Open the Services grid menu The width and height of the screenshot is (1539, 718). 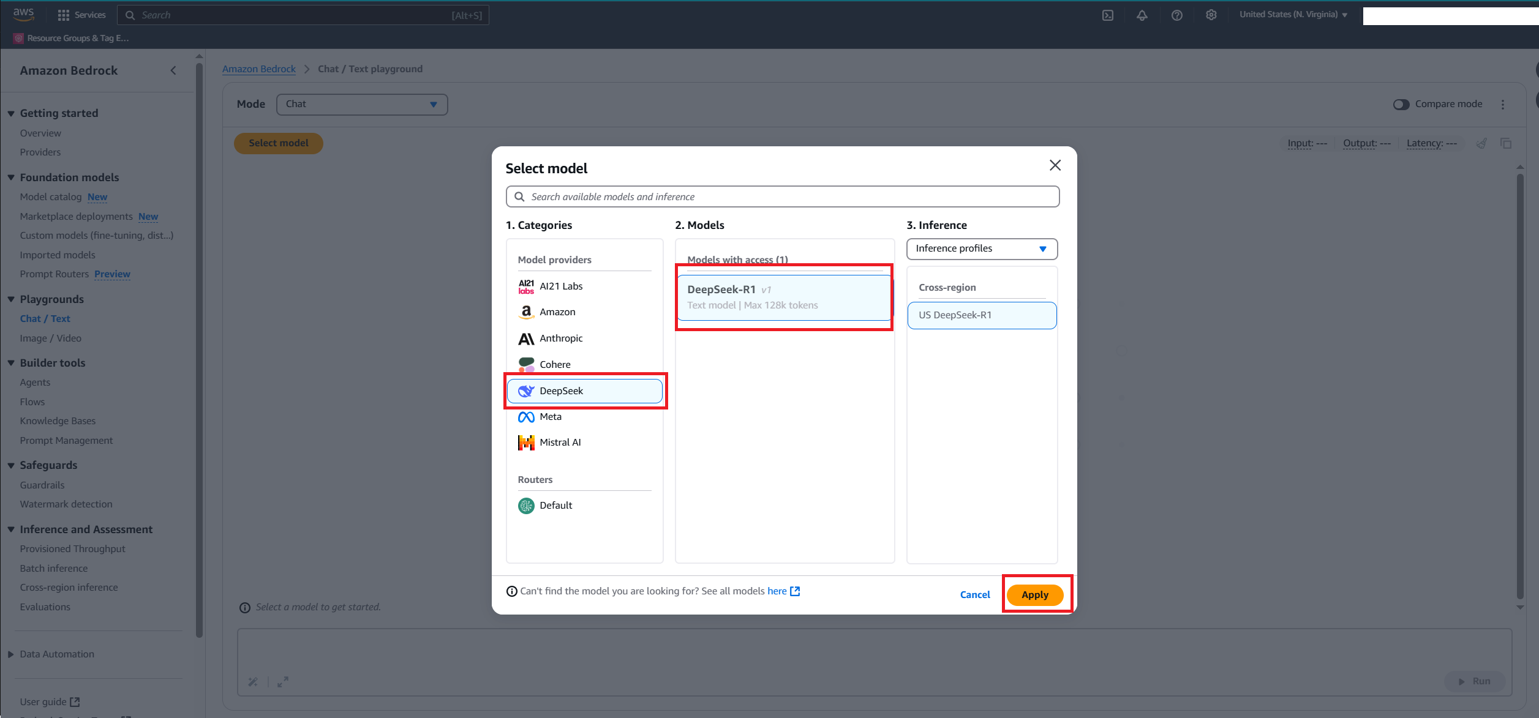(x=81, y=15)
